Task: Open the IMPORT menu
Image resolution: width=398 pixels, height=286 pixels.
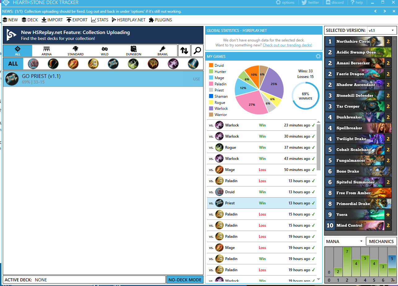Action: click(52, 20)
